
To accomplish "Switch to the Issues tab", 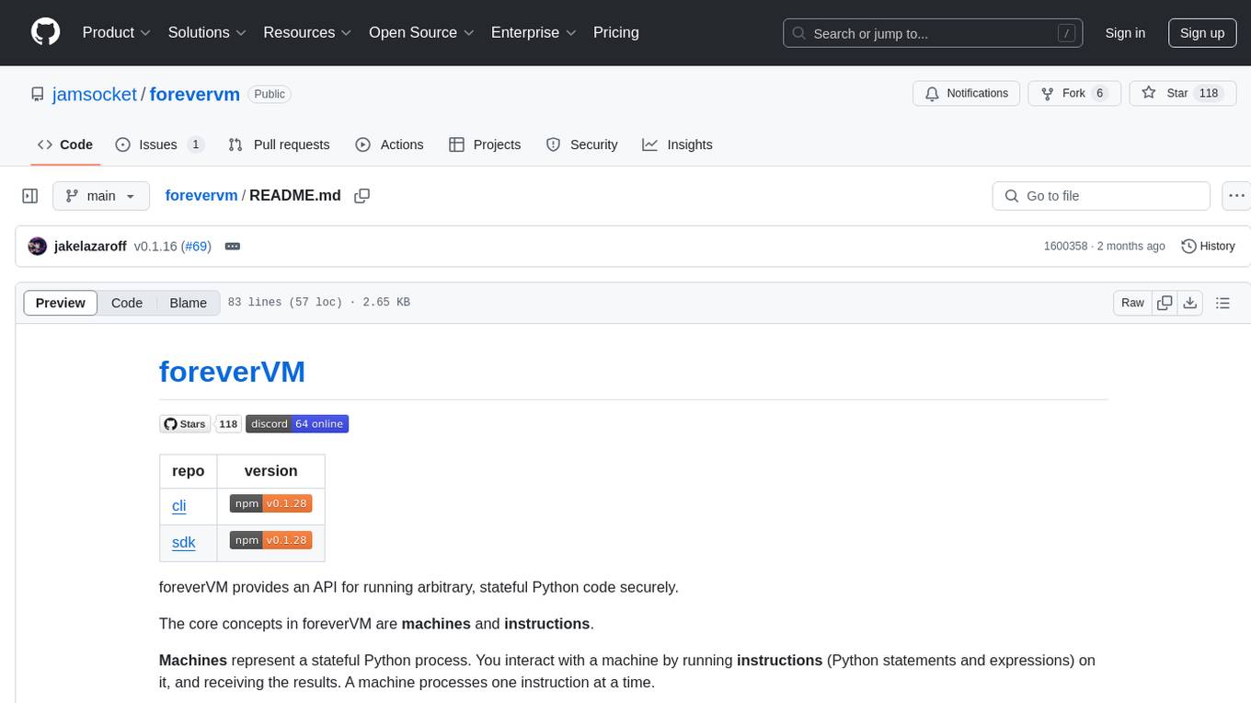I will (x=159, y=144).
